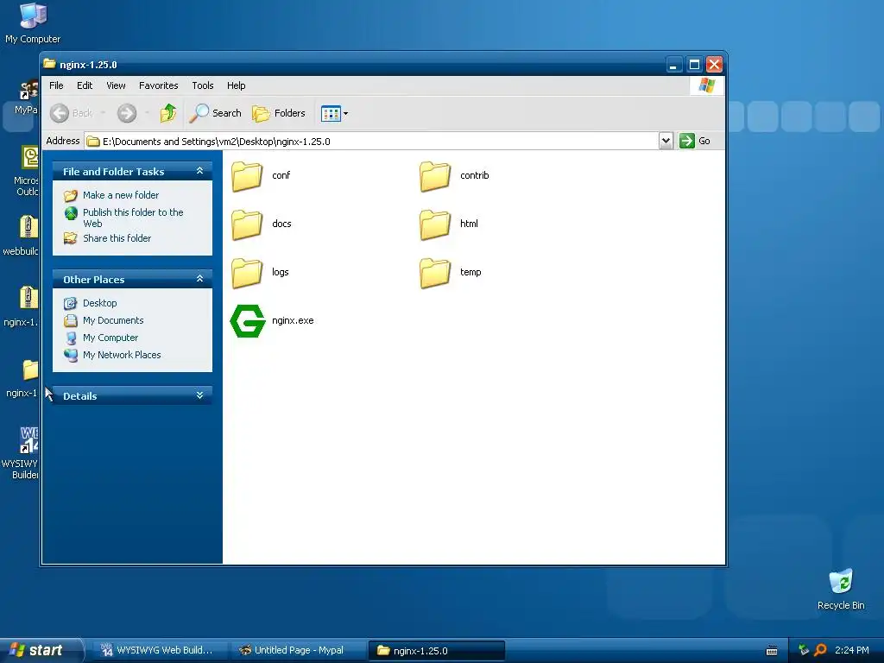Image resolution: width=884 pixels, height=663 pixels.
Task: Collapse File and Folder Tasks panel
Action: [199, 171]
